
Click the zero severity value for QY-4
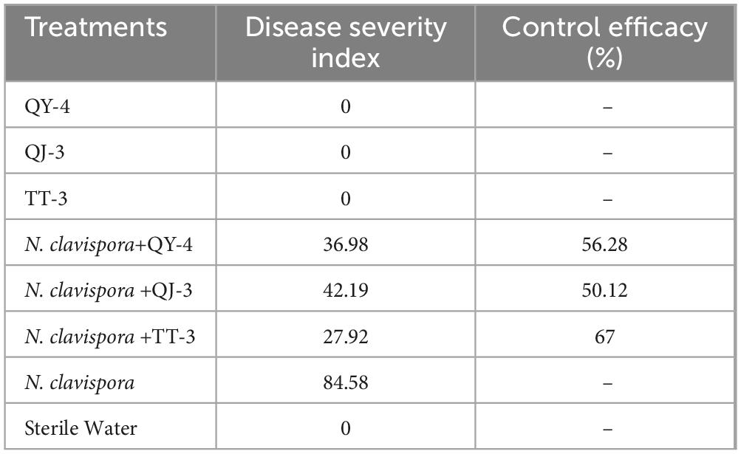(x=346, y=106)
